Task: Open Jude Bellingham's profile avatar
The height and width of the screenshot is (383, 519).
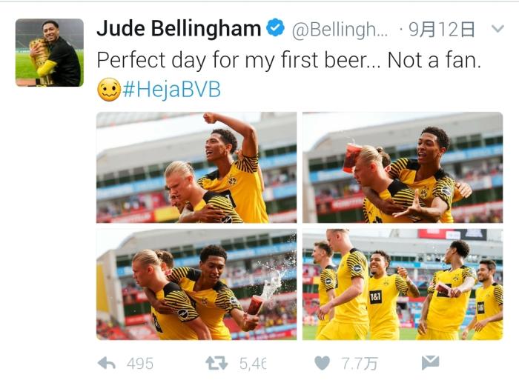Action: tap(50, 53)
